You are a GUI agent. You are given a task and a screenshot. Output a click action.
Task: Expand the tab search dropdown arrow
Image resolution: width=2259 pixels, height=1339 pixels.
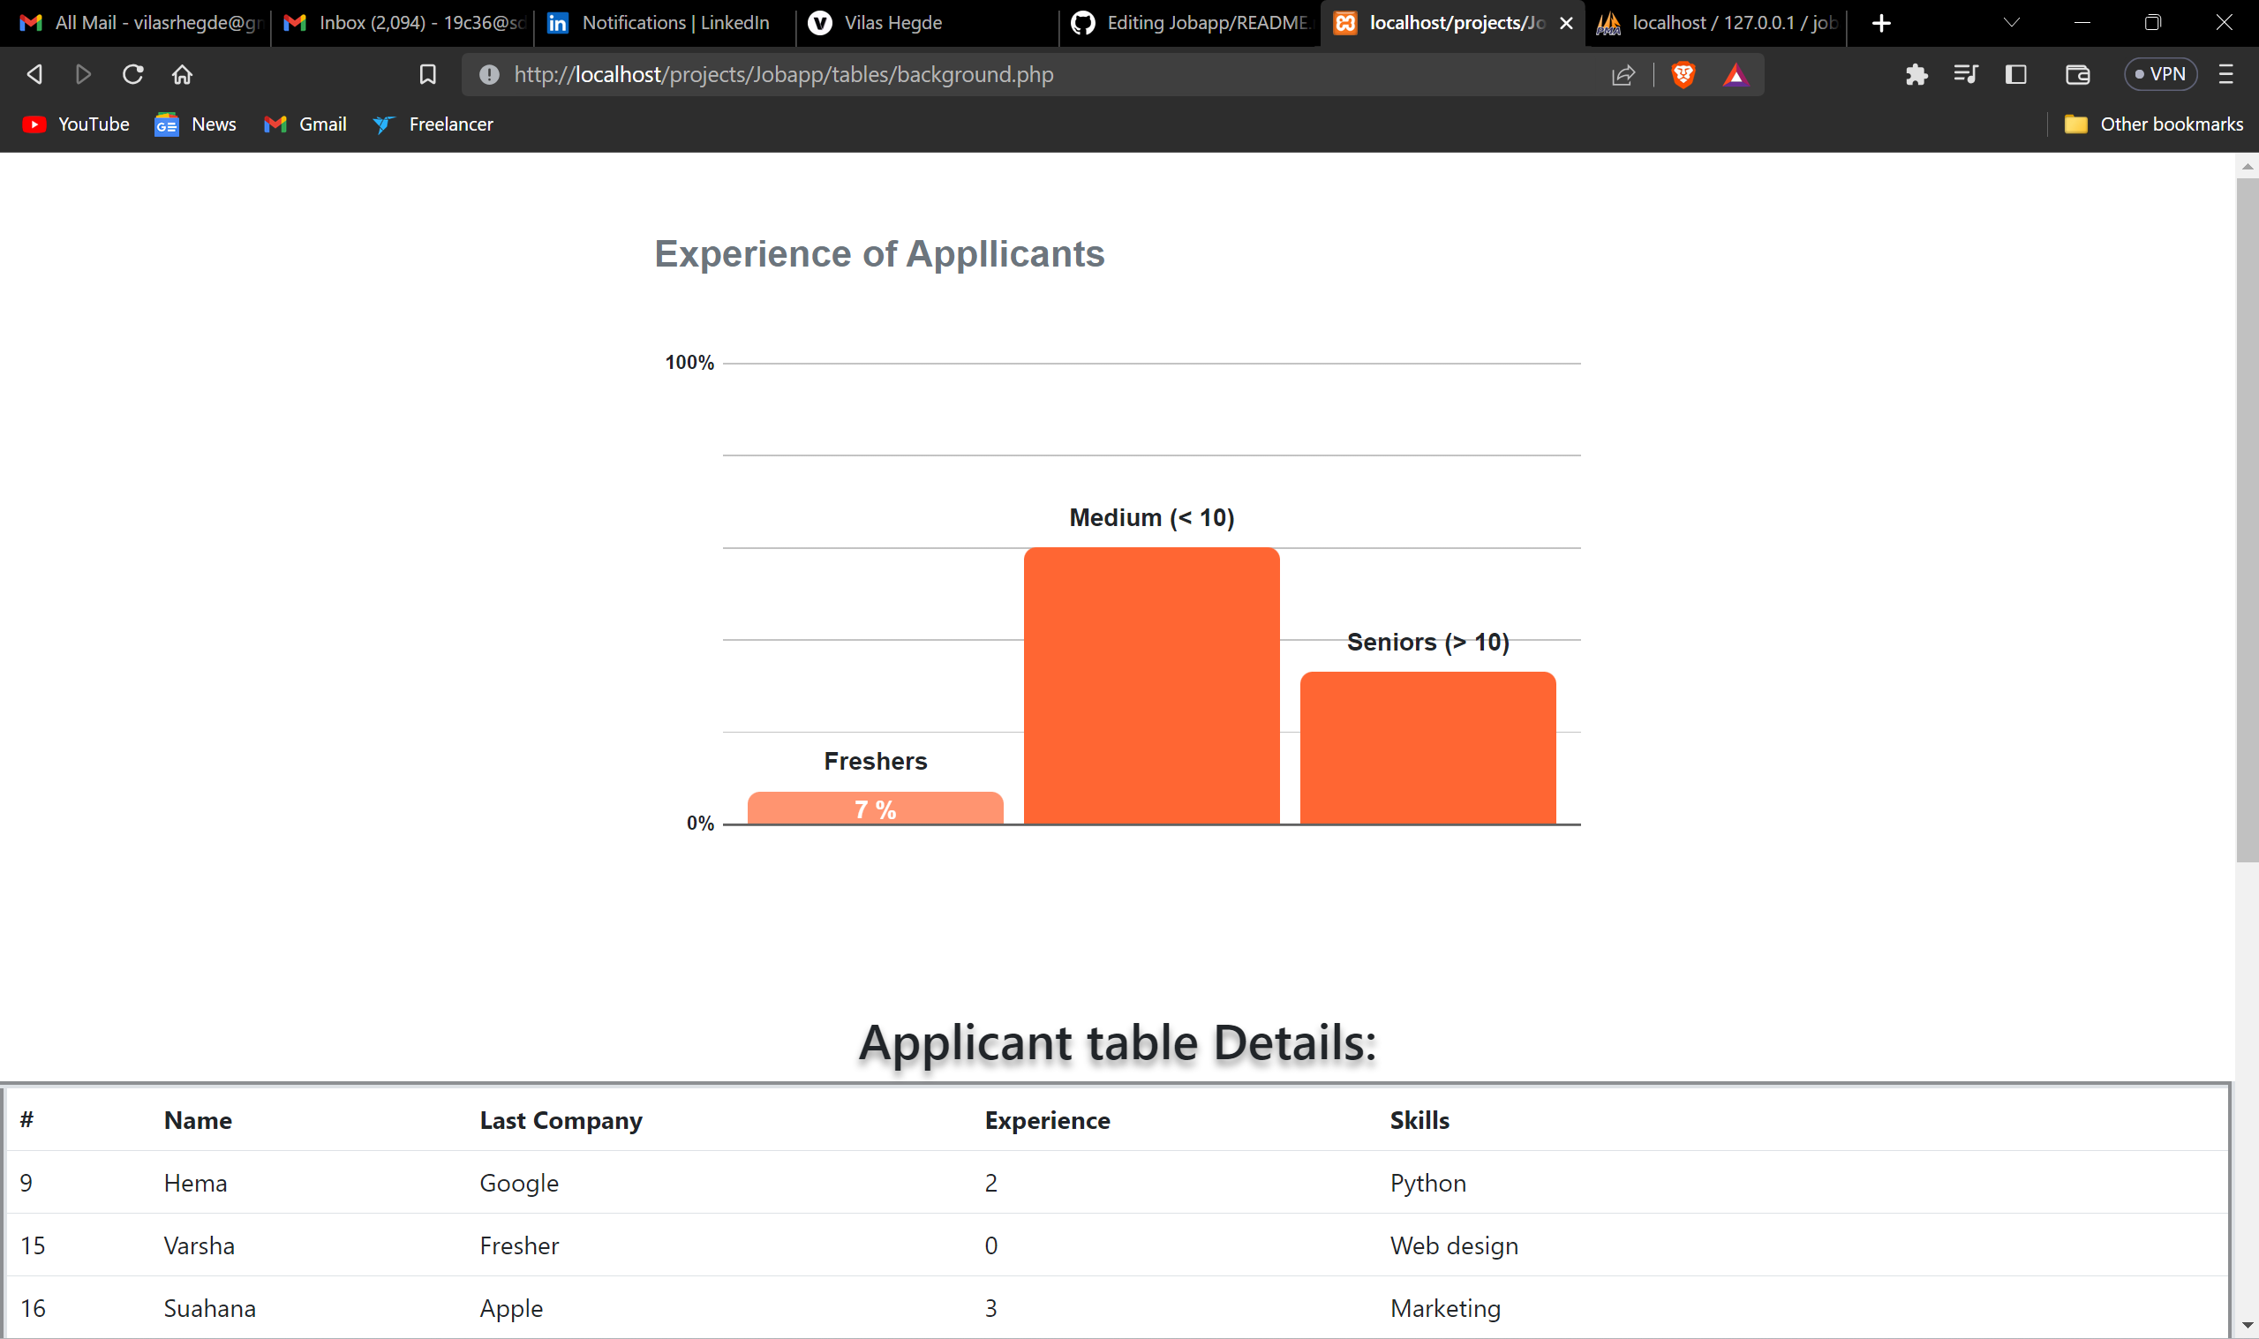(2011, 23)
